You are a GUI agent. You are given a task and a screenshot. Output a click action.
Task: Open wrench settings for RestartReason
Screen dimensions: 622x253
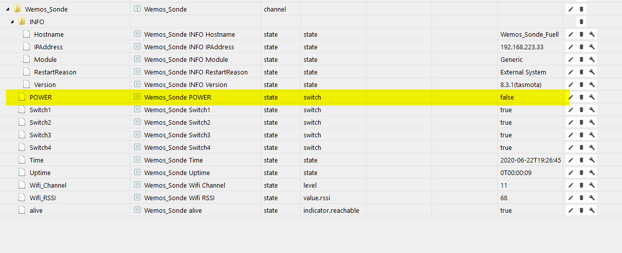(x=592, y=72)
